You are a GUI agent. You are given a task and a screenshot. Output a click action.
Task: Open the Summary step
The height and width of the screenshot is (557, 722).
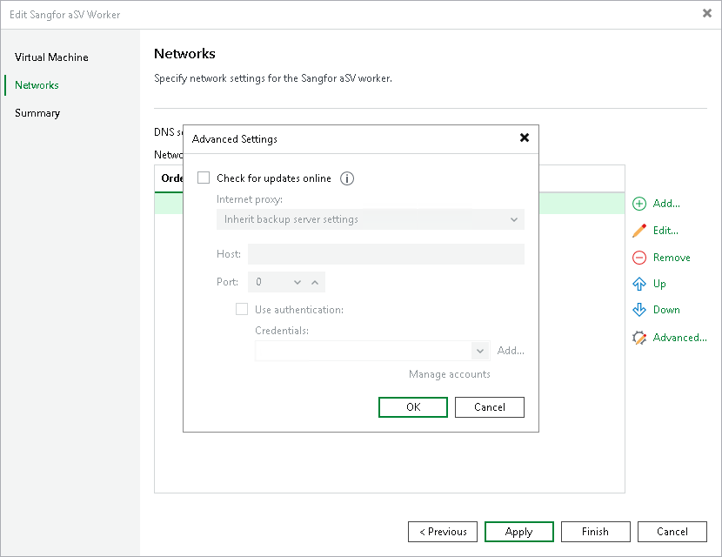[x=37, y=113]
